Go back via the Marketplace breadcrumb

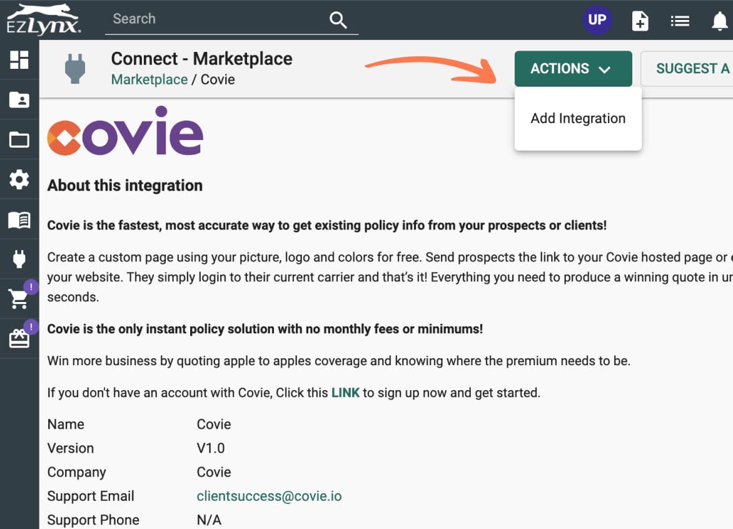[x=149, y=79]
